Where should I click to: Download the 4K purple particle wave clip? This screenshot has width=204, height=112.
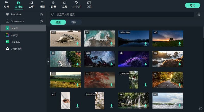pyautogui.click(x=146, y=64)
